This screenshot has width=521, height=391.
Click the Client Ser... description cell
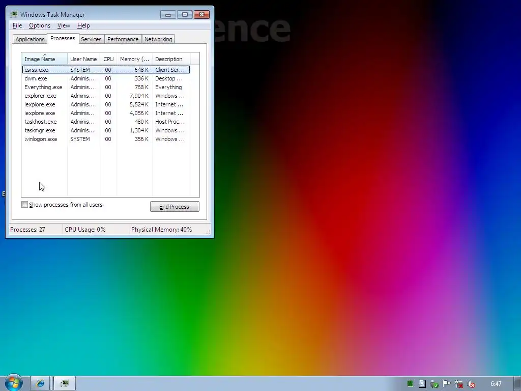pyautogui.click(x=170, y=70)
